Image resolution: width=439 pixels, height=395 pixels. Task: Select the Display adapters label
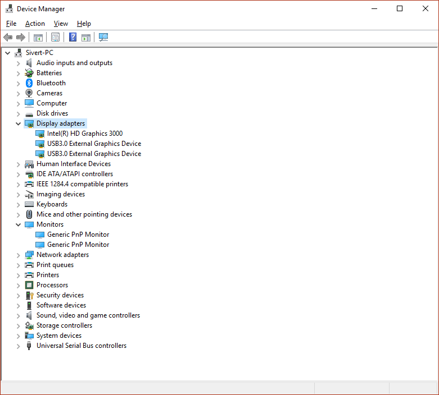61,123
